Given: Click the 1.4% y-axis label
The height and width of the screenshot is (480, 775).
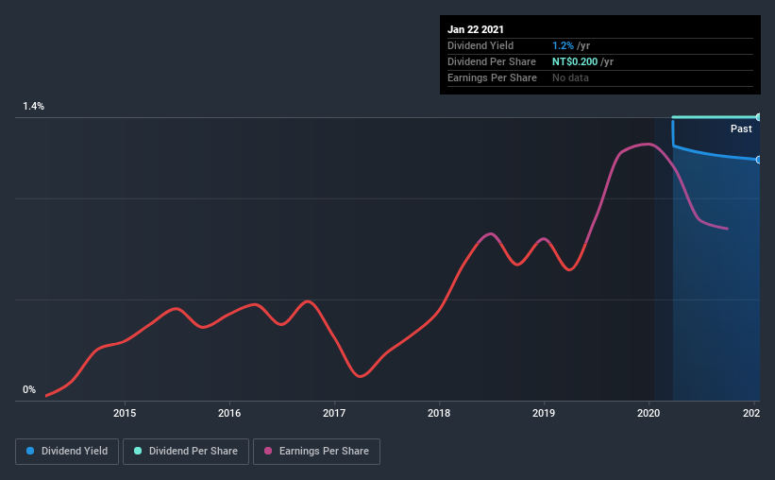Looking at the screenshot, I should click(34, 107).
